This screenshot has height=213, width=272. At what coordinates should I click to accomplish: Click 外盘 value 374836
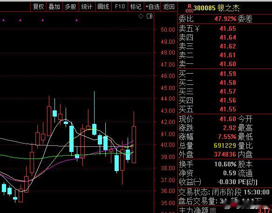coord(225,154)
